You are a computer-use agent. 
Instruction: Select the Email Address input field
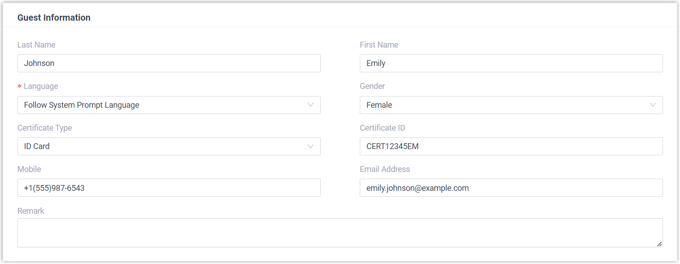[x=511, y=188]
